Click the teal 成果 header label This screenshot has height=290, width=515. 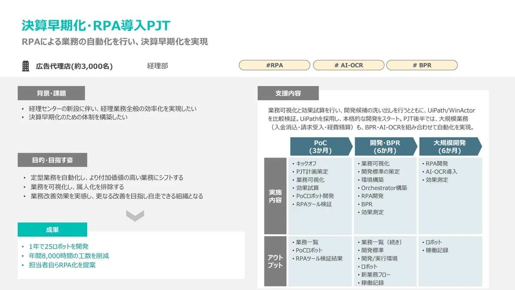pos(52,229)
